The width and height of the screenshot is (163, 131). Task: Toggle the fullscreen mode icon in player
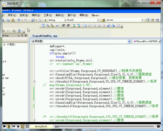click(23, 126)
